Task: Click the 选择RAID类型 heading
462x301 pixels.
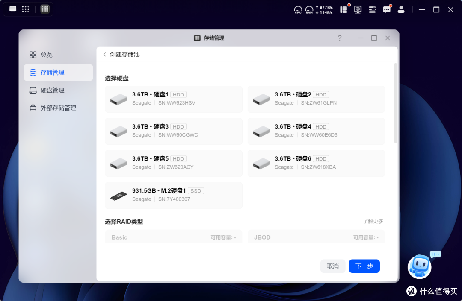Action: tap(124, 222)
